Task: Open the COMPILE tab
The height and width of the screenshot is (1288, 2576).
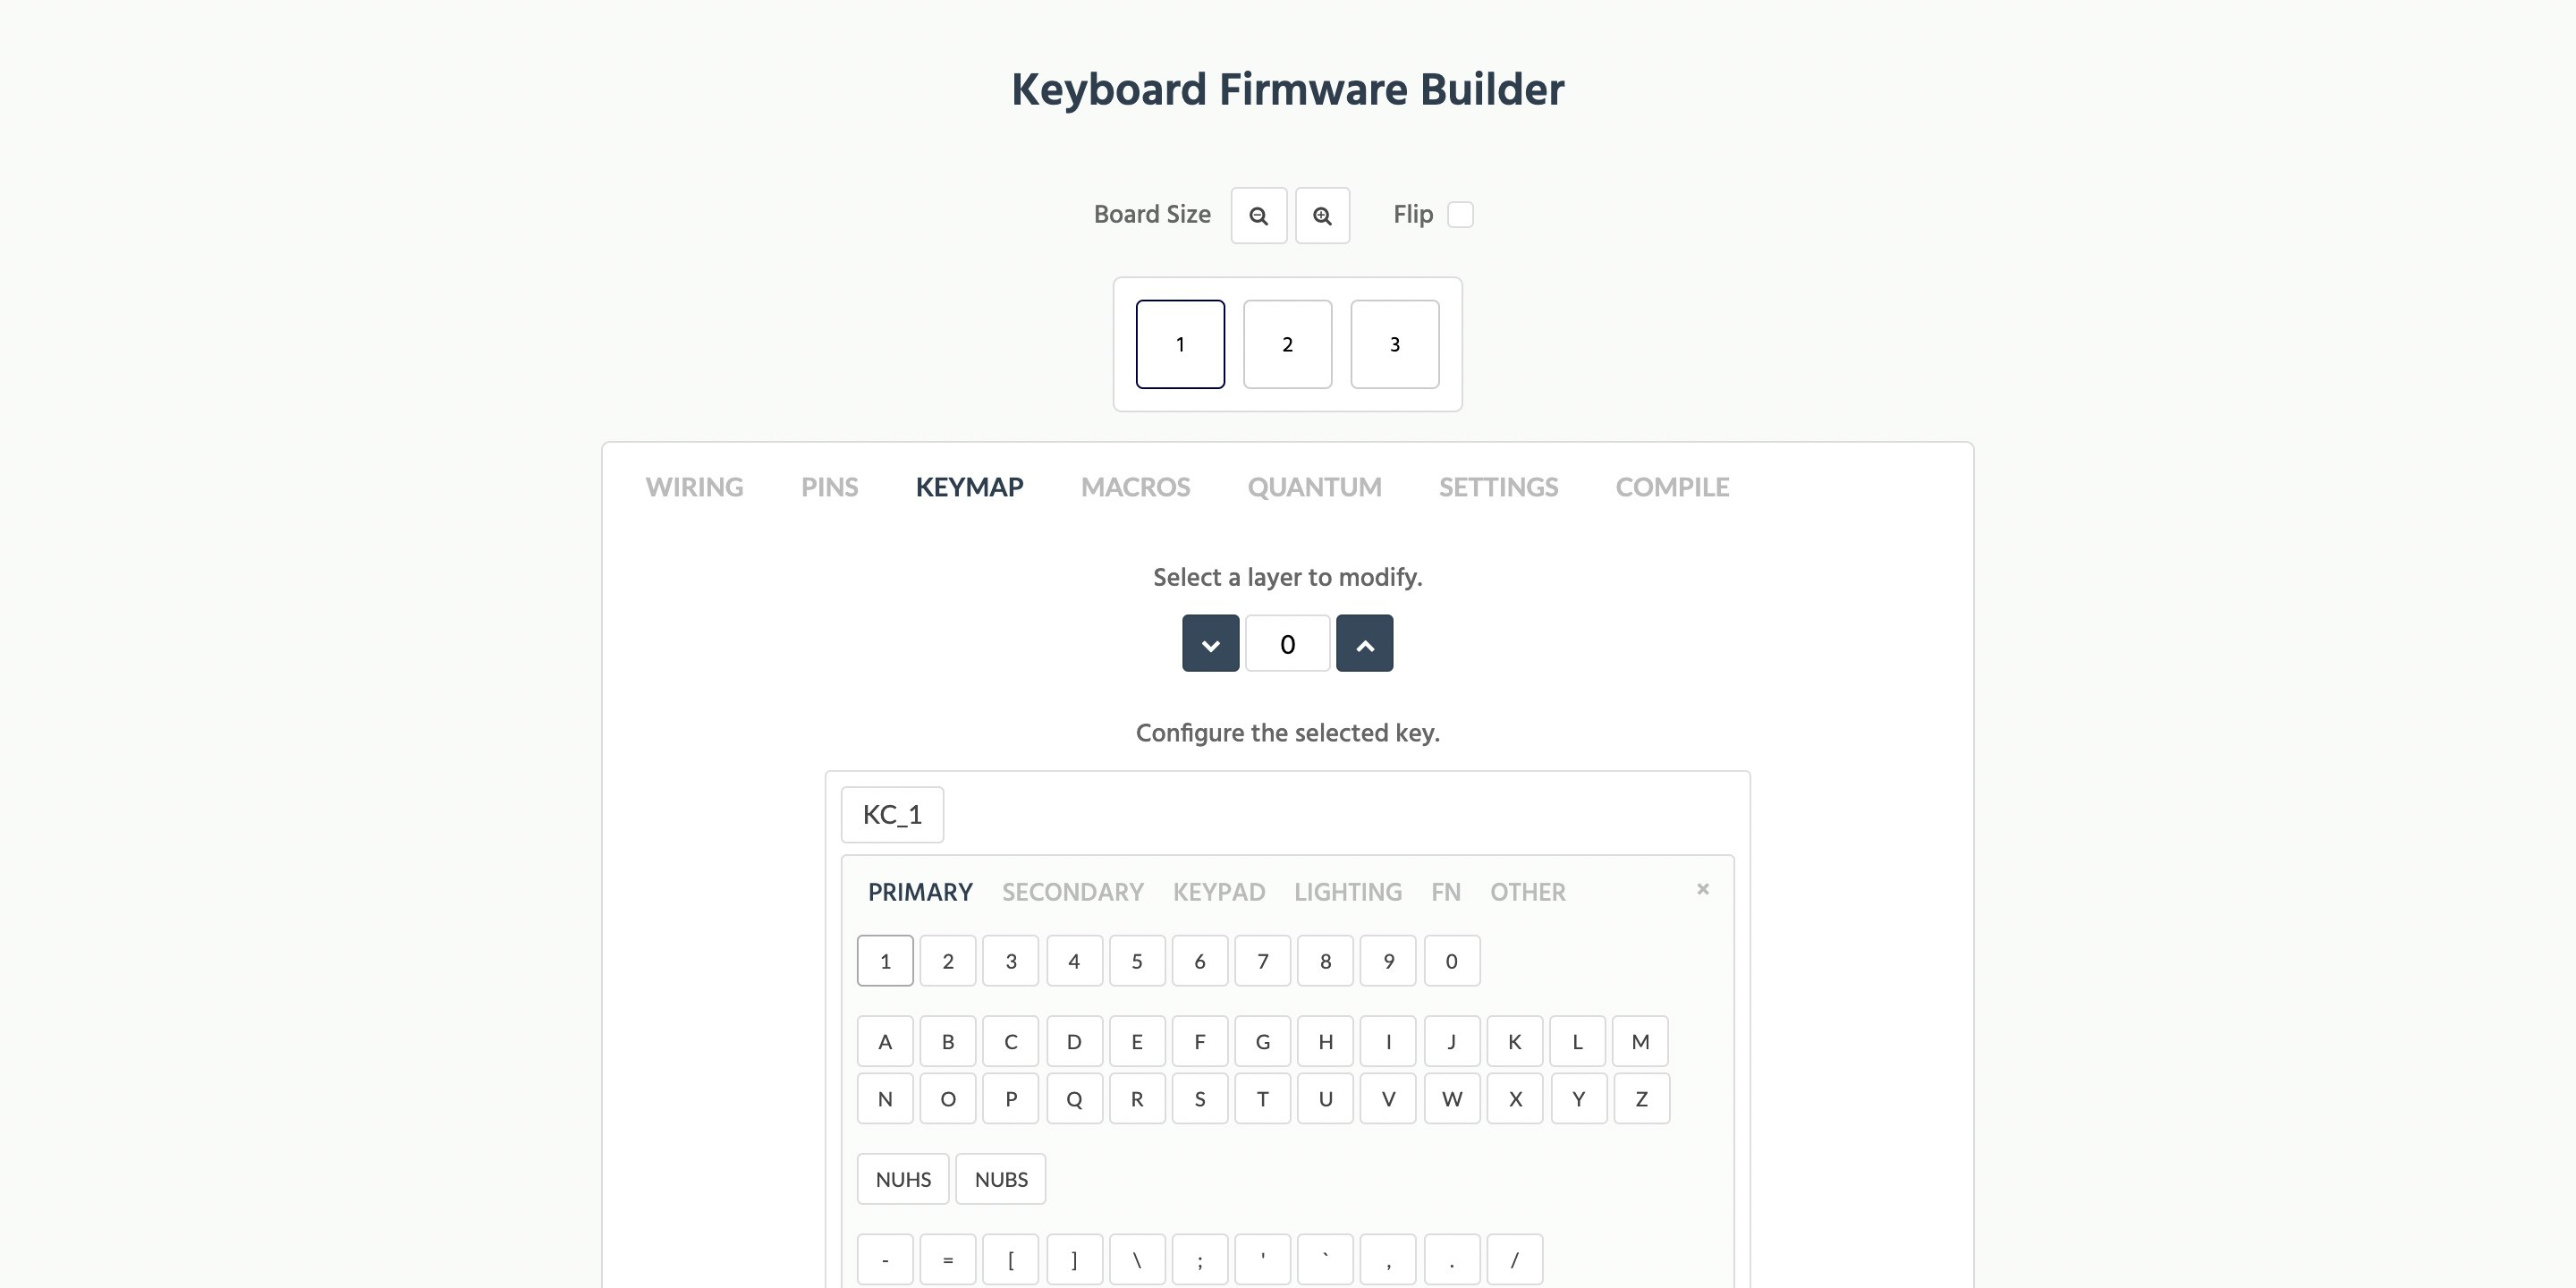Action: coord(1672,487)
